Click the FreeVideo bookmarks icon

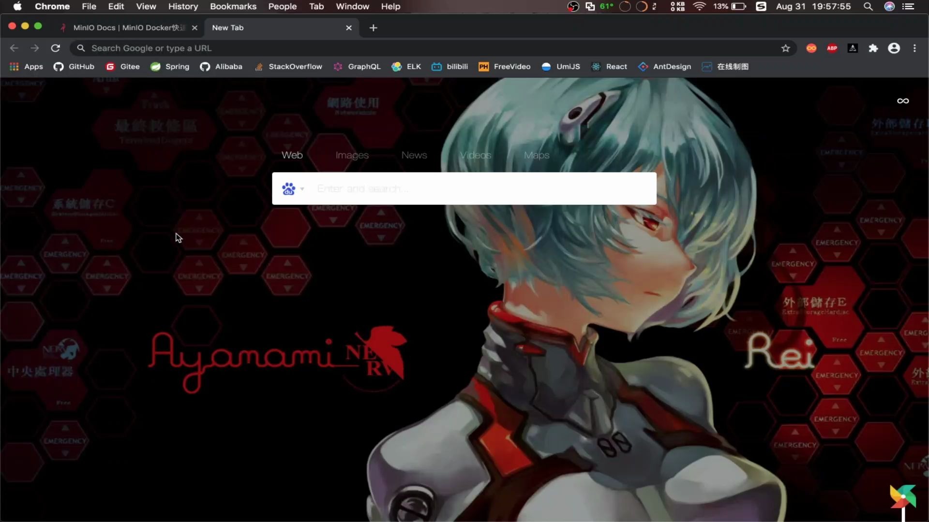(x=483, y=66)
